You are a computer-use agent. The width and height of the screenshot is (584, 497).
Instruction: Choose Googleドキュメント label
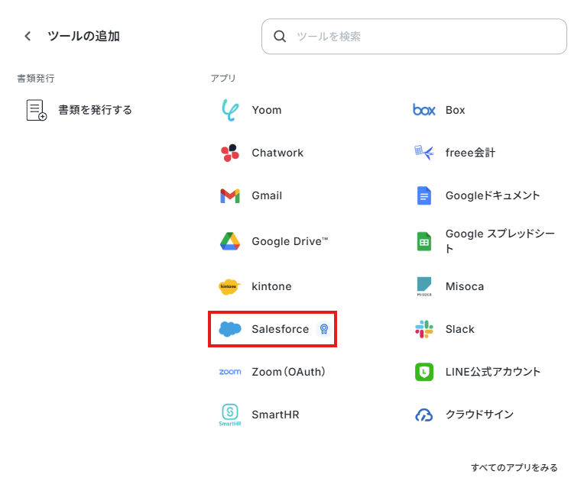point(493,195)
